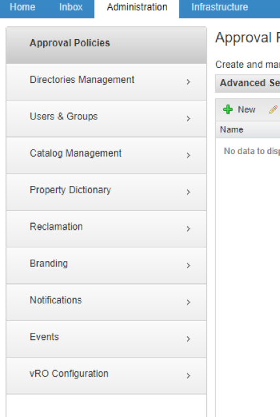
Task: Go to the Infrastructure tab
Action: click(220, 7)
